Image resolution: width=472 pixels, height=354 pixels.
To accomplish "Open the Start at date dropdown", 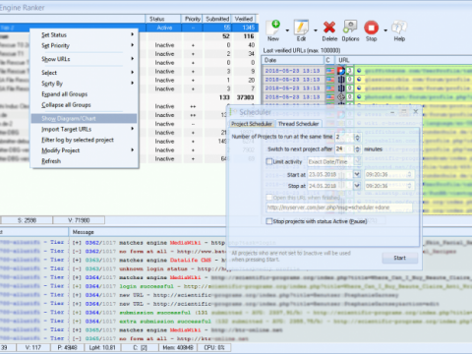I will (x=357, y=174).
